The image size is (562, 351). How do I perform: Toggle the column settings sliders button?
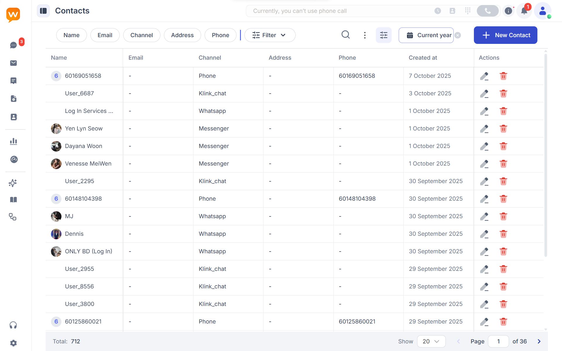[383, 35]
